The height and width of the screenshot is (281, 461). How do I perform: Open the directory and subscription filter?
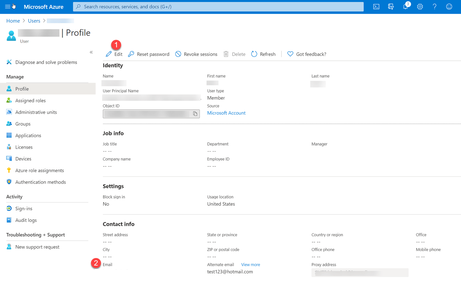[391, 7]
